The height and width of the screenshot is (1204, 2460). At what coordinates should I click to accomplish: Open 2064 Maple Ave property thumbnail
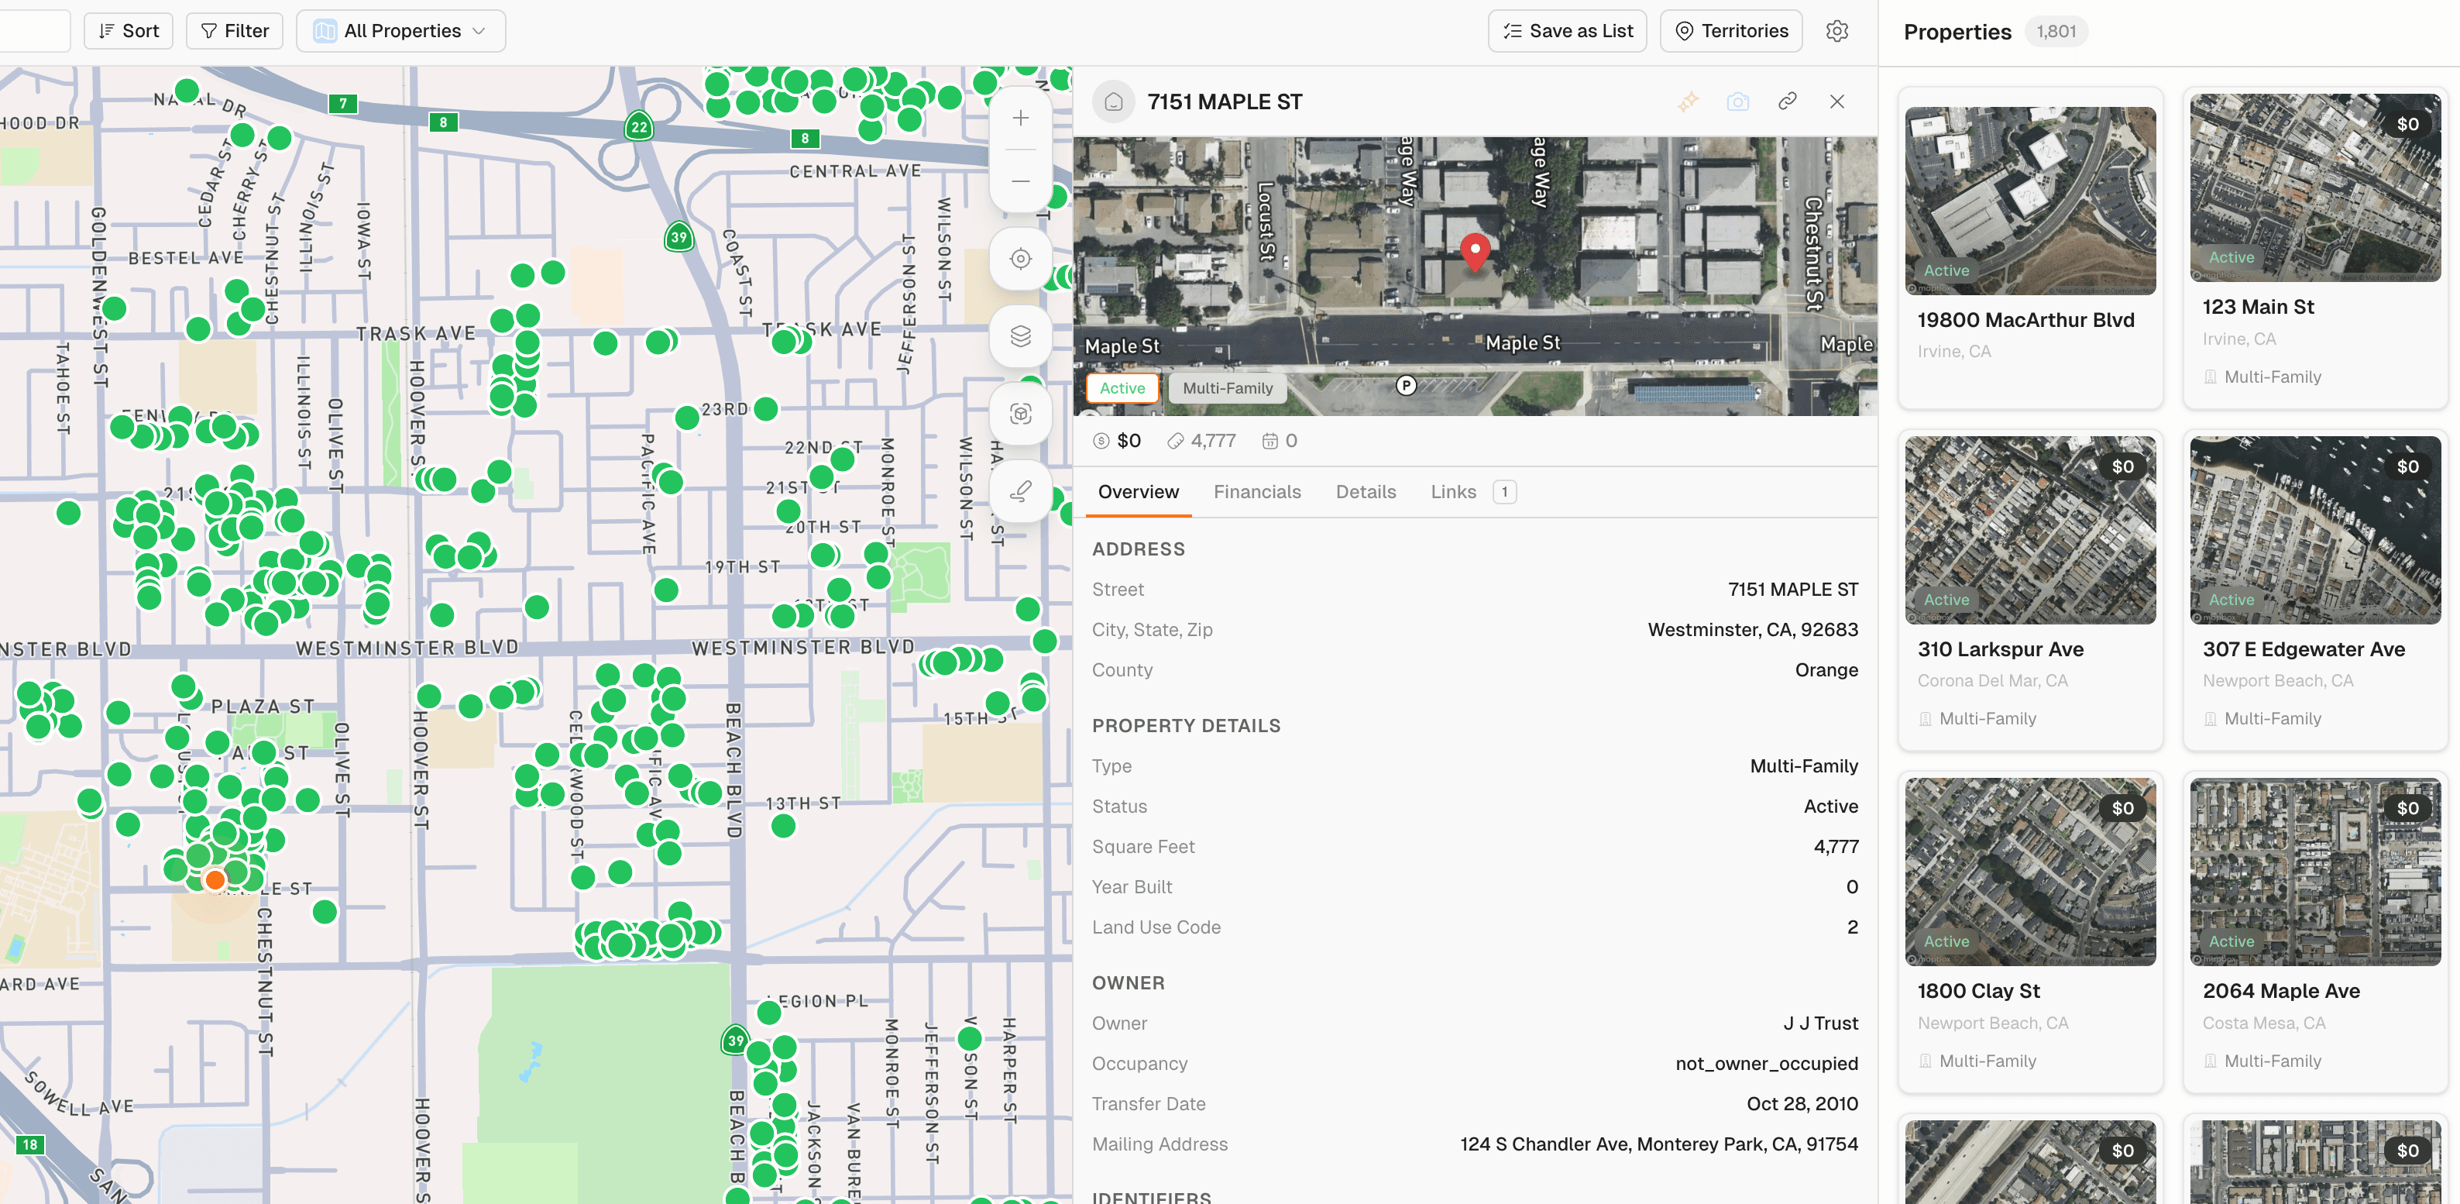2315,872
